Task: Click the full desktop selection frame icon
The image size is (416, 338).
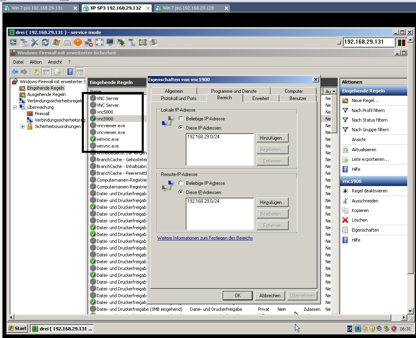Action: pos(143,42)
